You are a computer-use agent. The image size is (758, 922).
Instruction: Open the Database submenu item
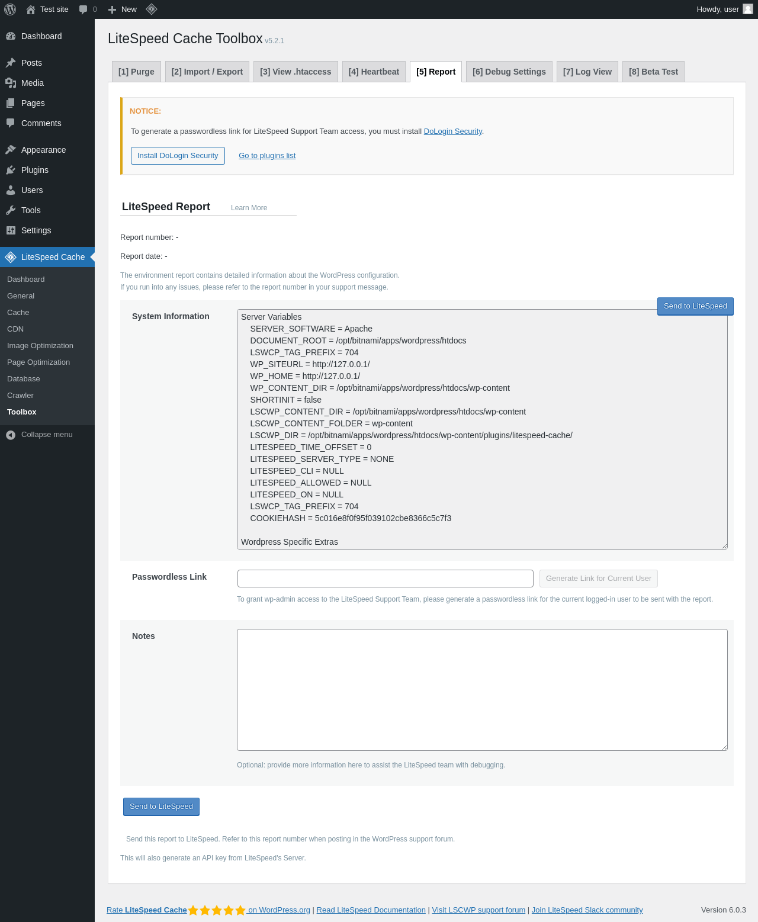24,379
